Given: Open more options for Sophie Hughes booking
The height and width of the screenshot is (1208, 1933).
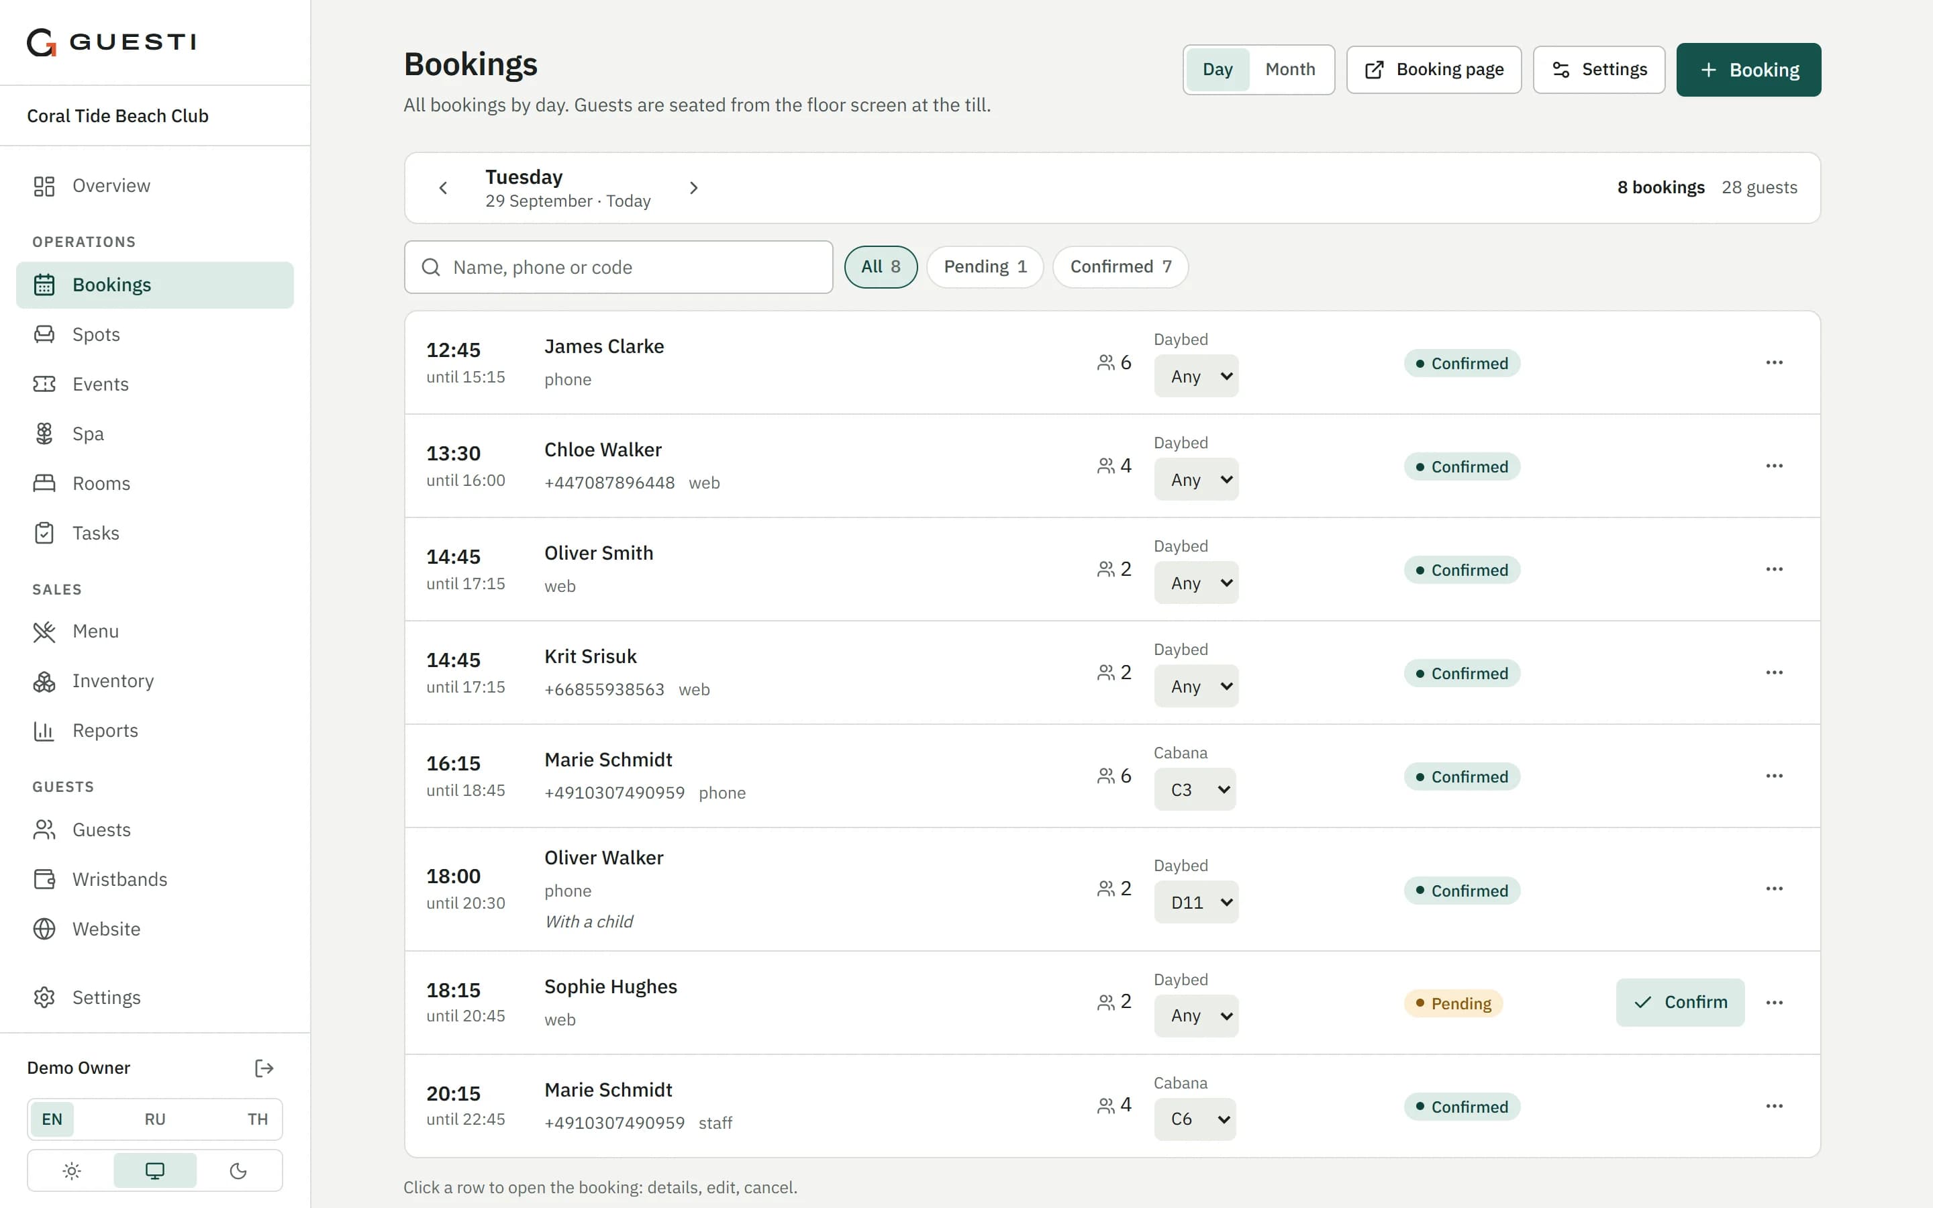Looking at the screenshot, I should [1774, 1003].
